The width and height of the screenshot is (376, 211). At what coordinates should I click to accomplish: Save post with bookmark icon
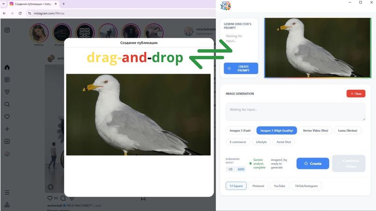pos(143,198)
